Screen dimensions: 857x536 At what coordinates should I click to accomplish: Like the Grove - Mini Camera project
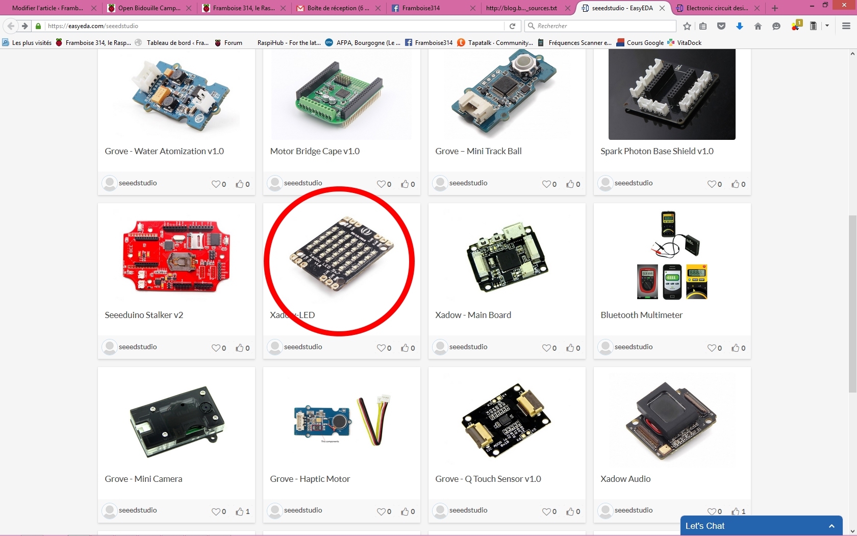(x=240, y=511)
